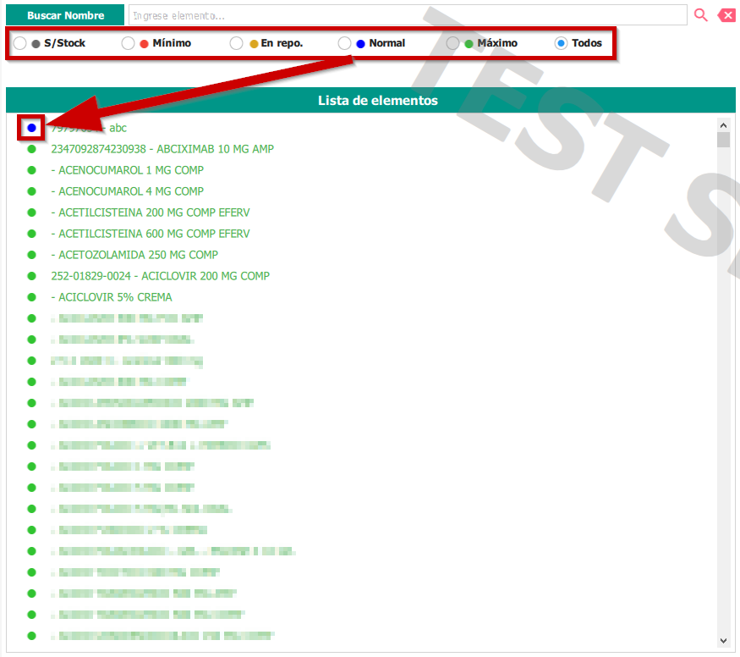Click the blue status dot for abc
This screenshot has width=740, height=657.
click(x=31, y=128)
